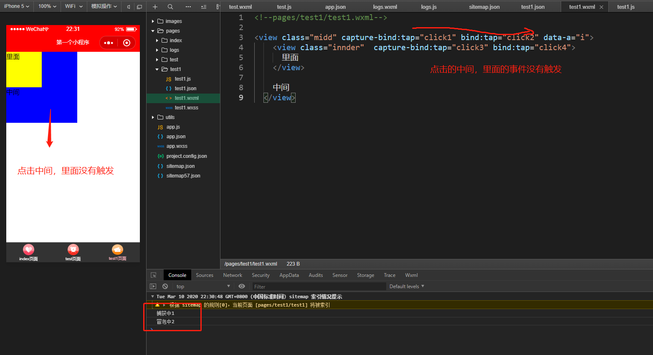Open the 模拟操作 dropdown

[x=104, y=6]
